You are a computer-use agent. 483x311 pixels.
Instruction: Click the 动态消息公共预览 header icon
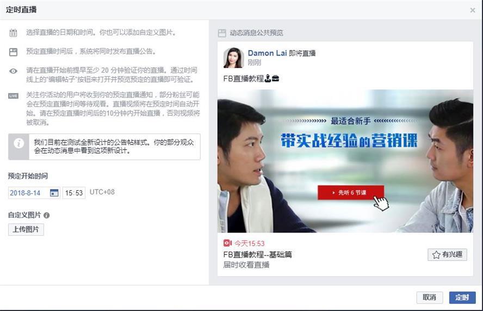pyautogui.click(x=222, y=33)
